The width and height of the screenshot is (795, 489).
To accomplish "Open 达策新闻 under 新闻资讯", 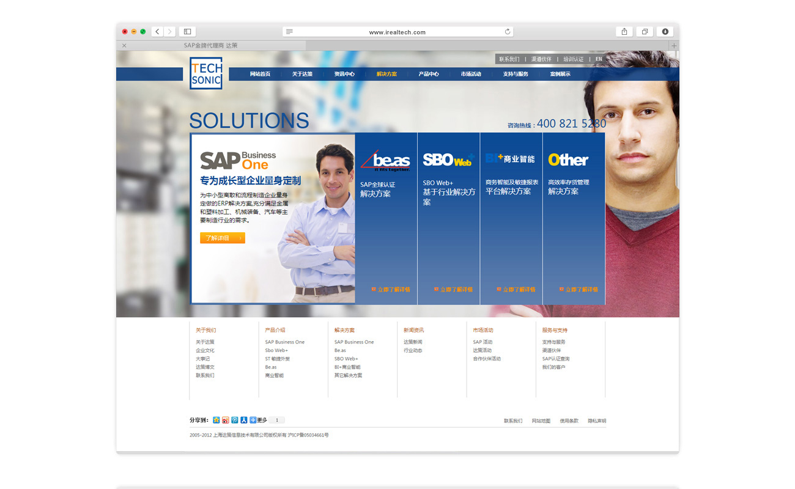I will pyautogui.click(x=413, y=342).
